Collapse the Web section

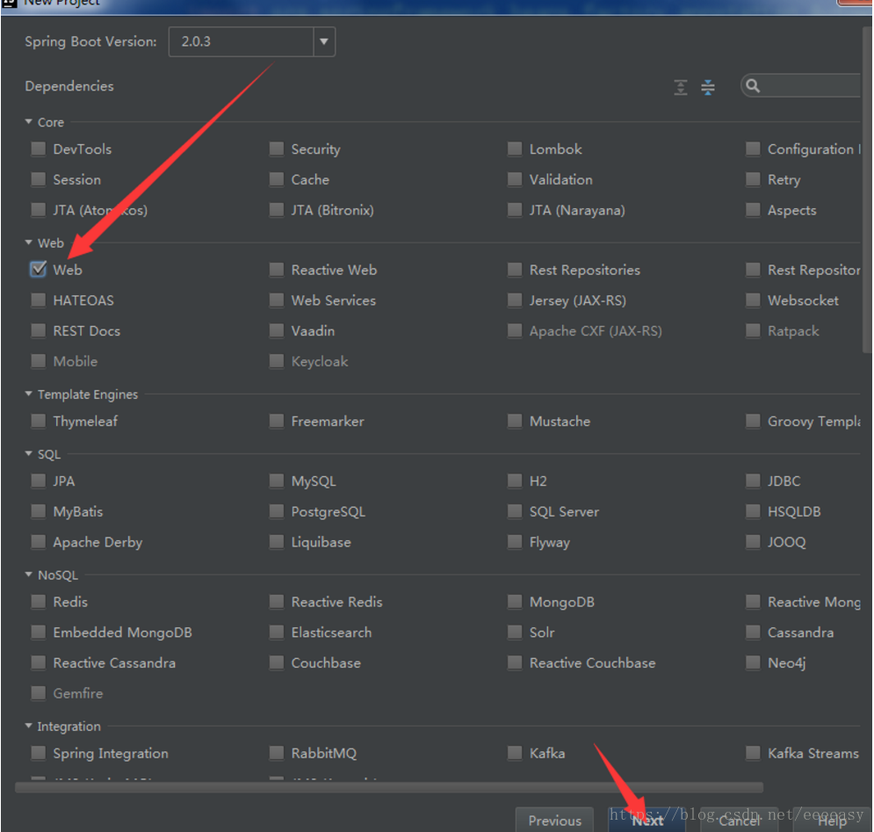[28, 242]
